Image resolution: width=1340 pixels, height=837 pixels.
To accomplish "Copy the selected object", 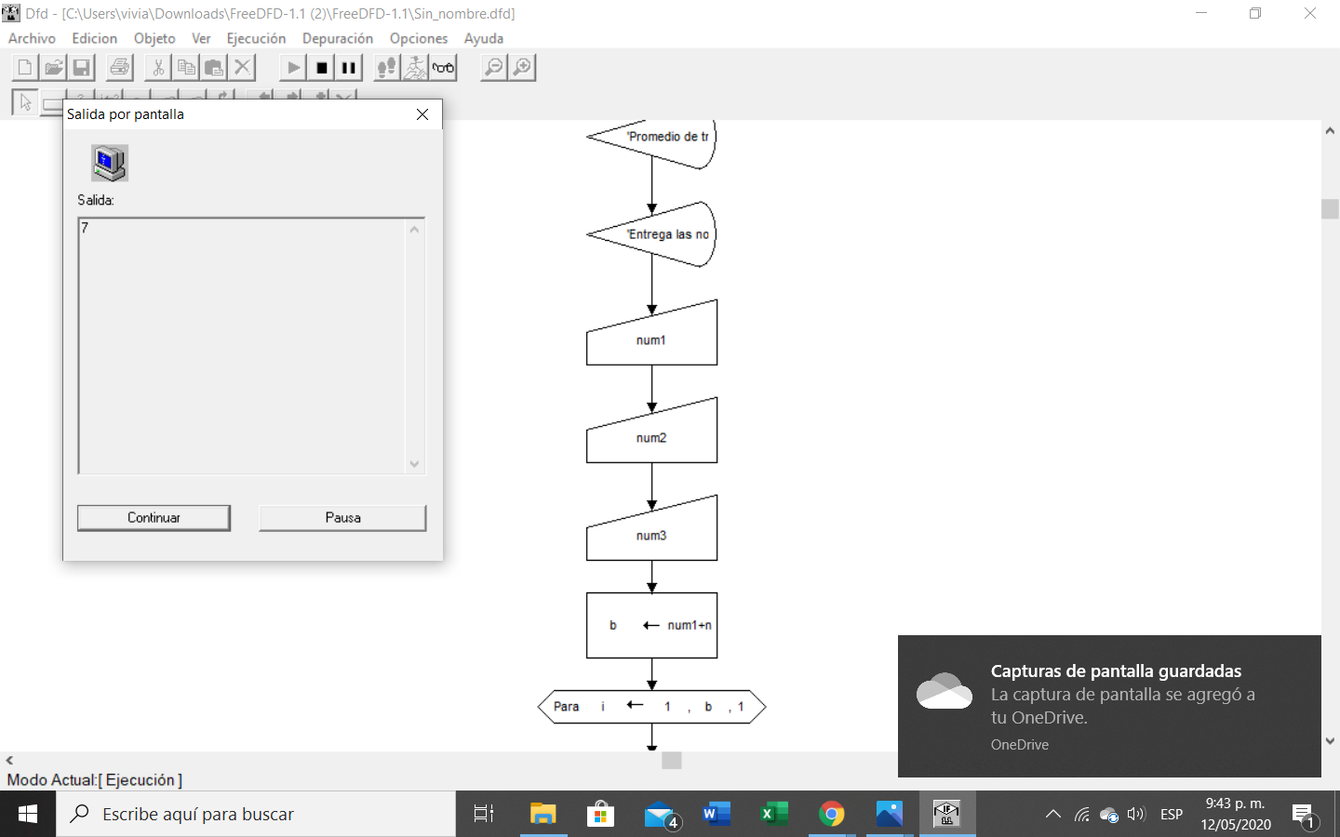I will pos(186,67).
